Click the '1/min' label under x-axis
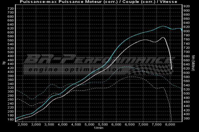The image size is (199, 132). click(98, 128)
